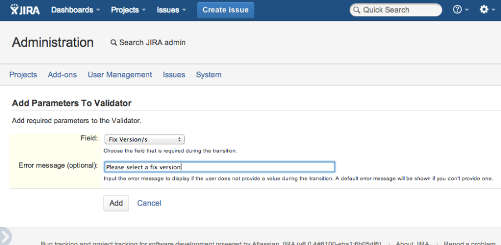
Task: Open the help question mark menu
Action: click(x=461, y=10)
